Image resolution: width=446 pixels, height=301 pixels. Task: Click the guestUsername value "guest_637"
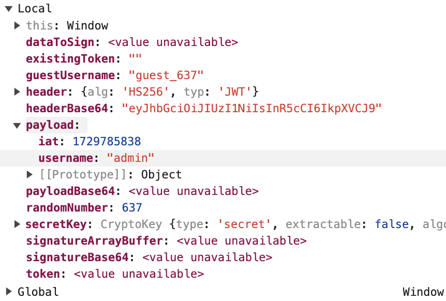pyautogui.click(x=166, y=76)
